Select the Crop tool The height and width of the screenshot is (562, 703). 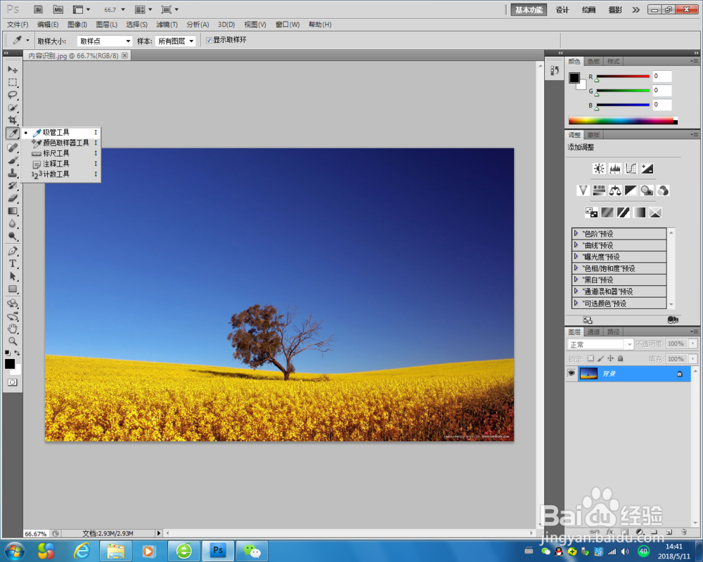(13, 119)
